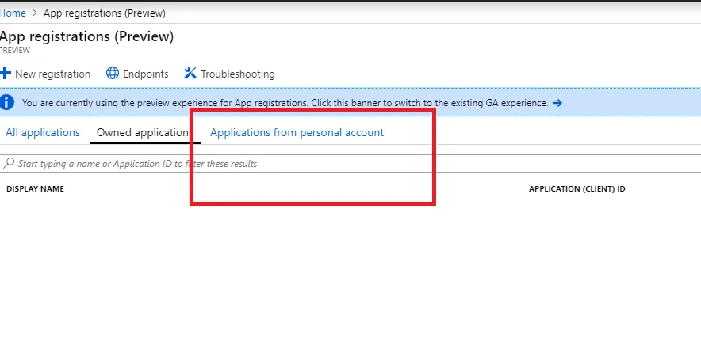Click DISPLAY NAME column header
701x342 pixels.
[36, 189]
